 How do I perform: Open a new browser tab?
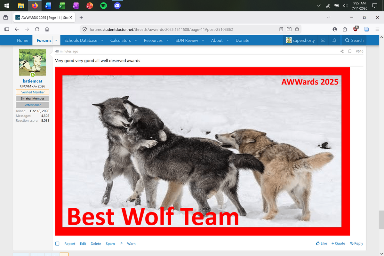tap(81, 17)
